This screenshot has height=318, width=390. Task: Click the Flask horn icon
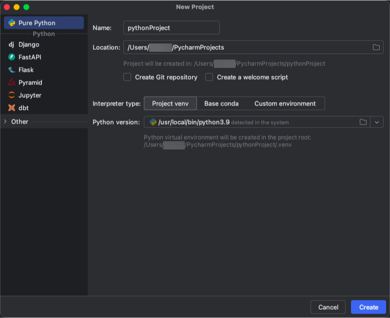pyautogui.click(x=12, y=70)
